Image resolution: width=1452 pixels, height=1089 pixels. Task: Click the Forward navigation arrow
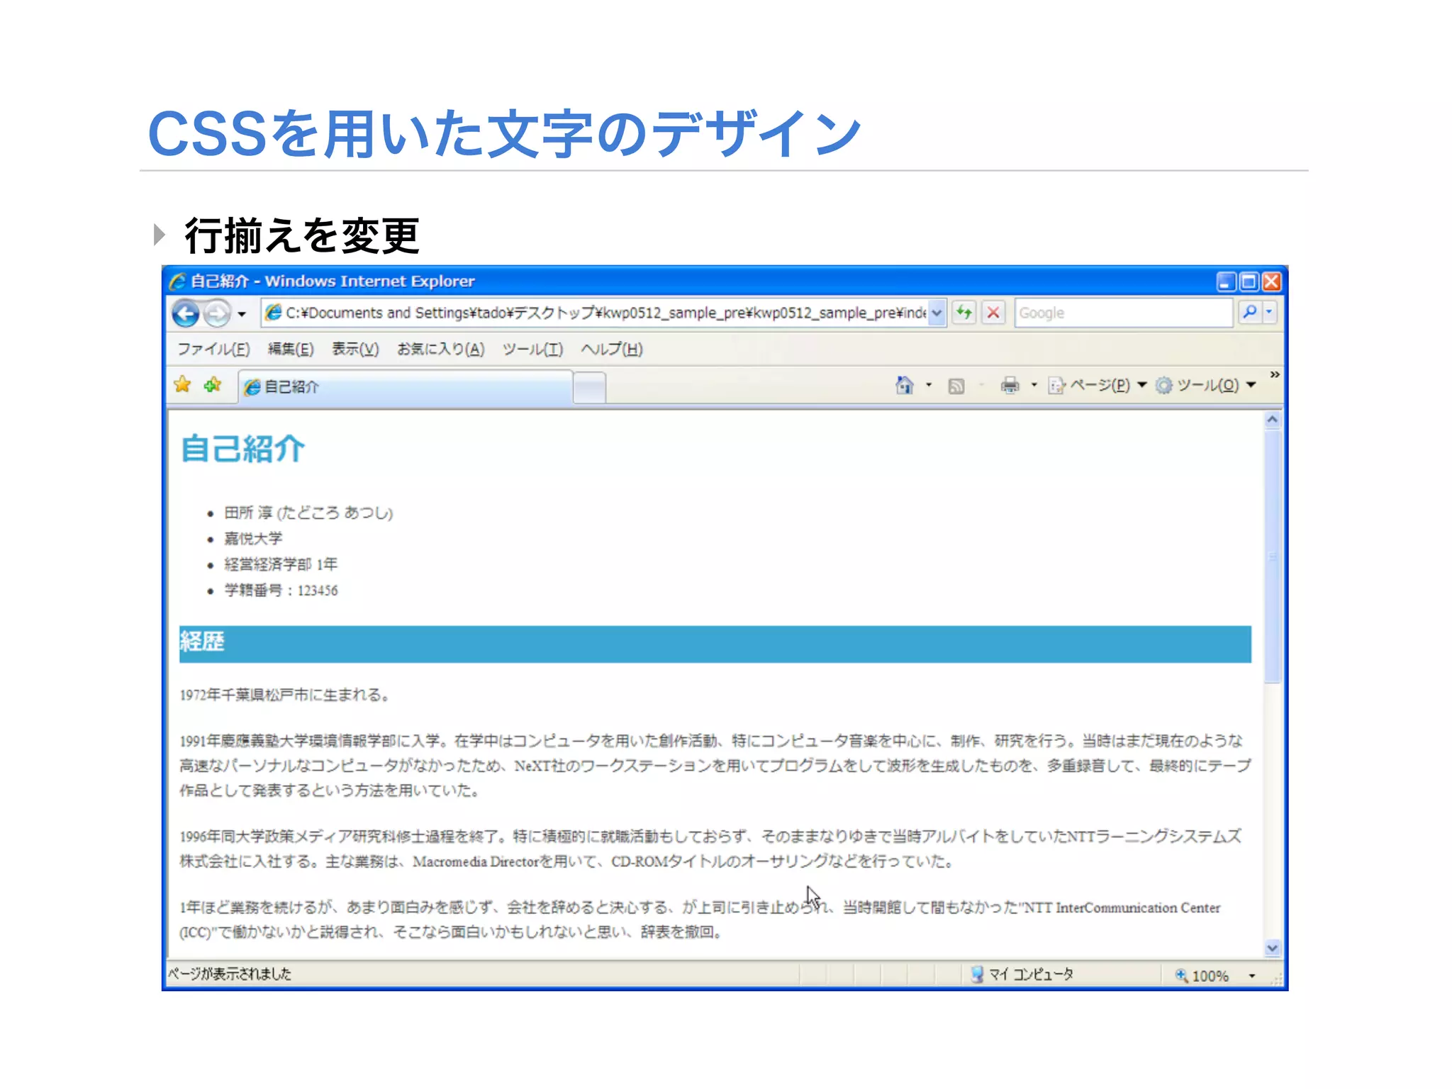point(217,313)
